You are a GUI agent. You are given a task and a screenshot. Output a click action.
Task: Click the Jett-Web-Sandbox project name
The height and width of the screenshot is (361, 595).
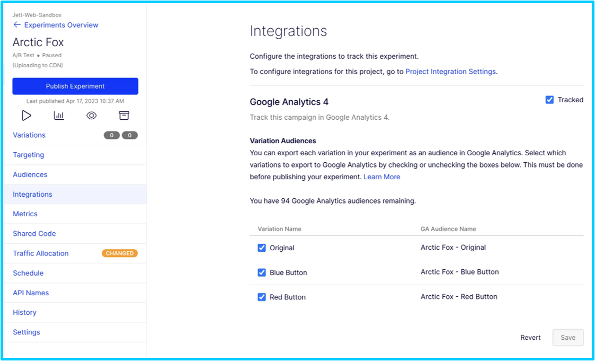tap(37, 15)
